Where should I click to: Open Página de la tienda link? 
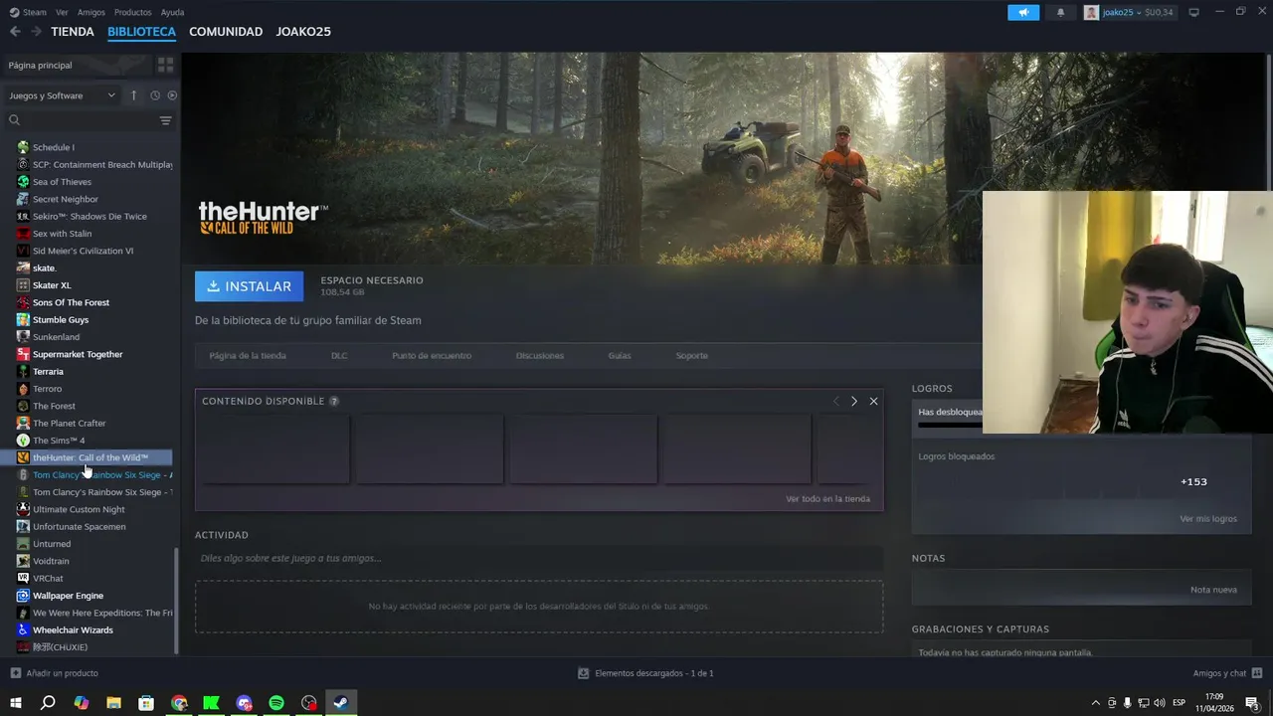248,355
